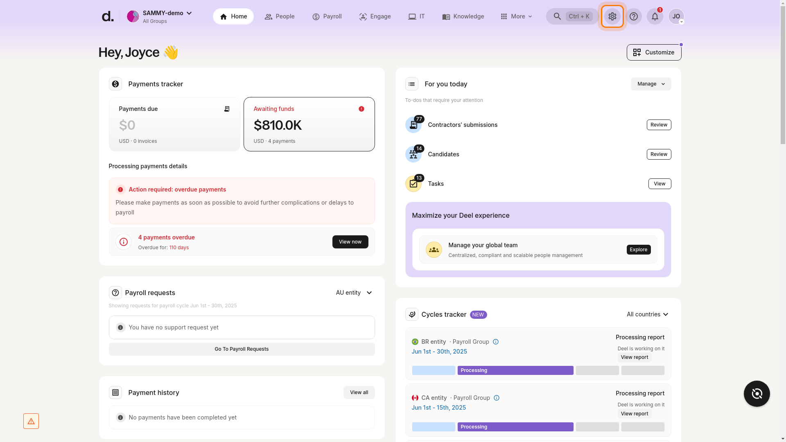Open notifications bell
The height and width of the screenshot is (442, 786).
(x=655, y=16)
